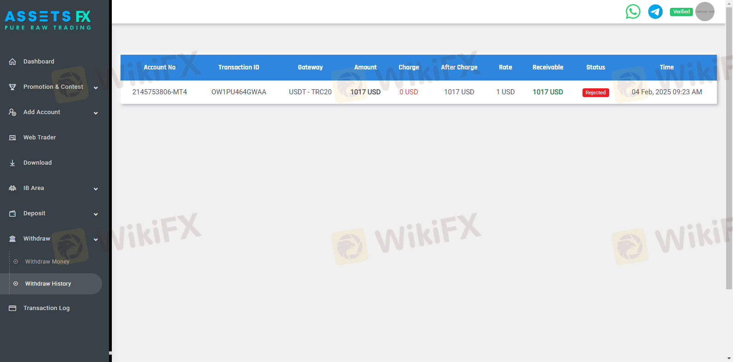Viewport: 733px width, 362px height.
Task: Open the Transaction Log menu item
Action: pos(46,308)
